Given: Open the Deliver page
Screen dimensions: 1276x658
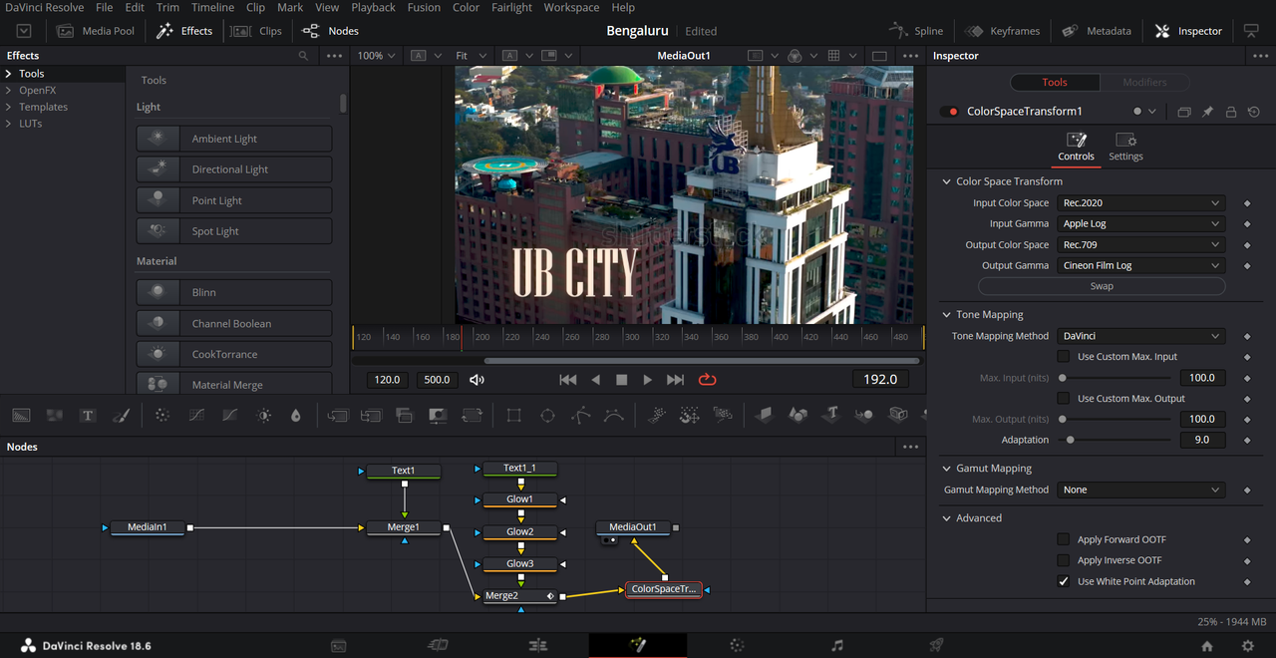Looking at the screenshot, I should pyautogui.click(x=936, y=646).
